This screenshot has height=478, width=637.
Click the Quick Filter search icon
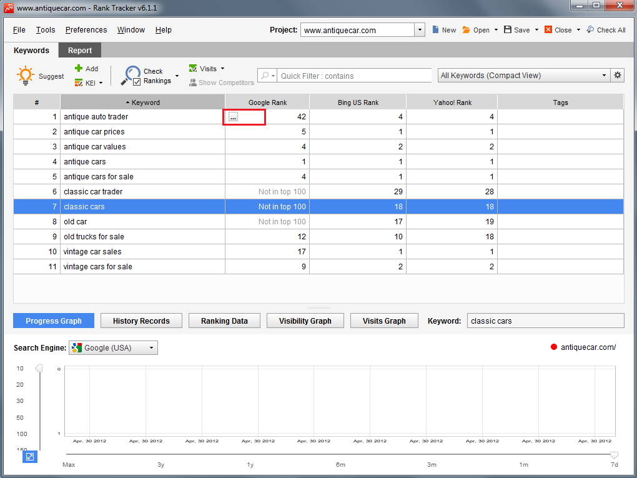click(x=265, y=76)
